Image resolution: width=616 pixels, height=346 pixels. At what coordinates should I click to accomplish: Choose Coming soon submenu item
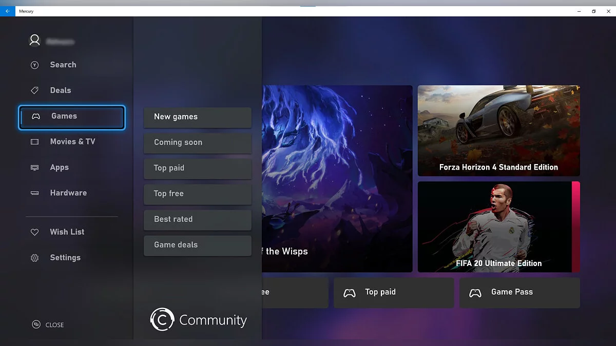pos(198,143)
